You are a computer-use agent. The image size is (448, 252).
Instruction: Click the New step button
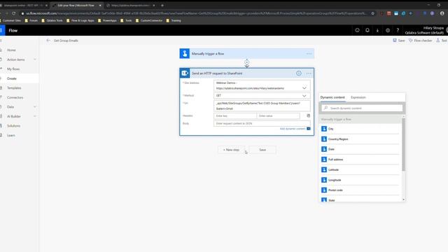click(x=231, y=150)
